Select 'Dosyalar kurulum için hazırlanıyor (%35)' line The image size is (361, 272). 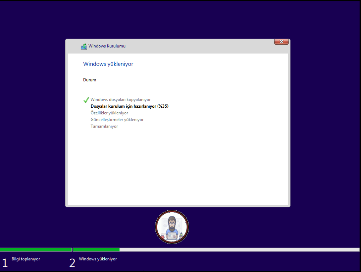click(x=130, y=106)
